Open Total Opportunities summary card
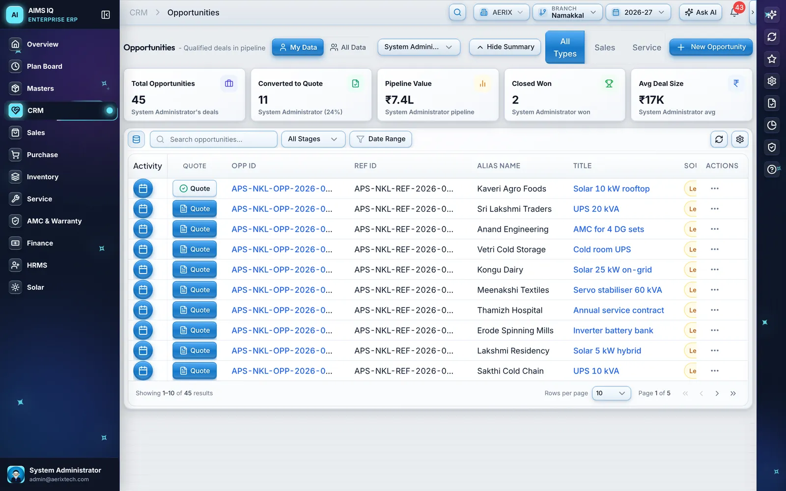 coord(185,95)
